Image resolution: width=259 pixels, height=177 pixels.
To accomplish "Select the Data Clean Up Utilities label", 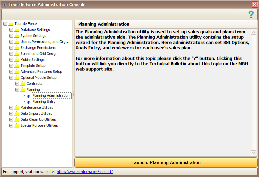I will (x=38, y=119).
